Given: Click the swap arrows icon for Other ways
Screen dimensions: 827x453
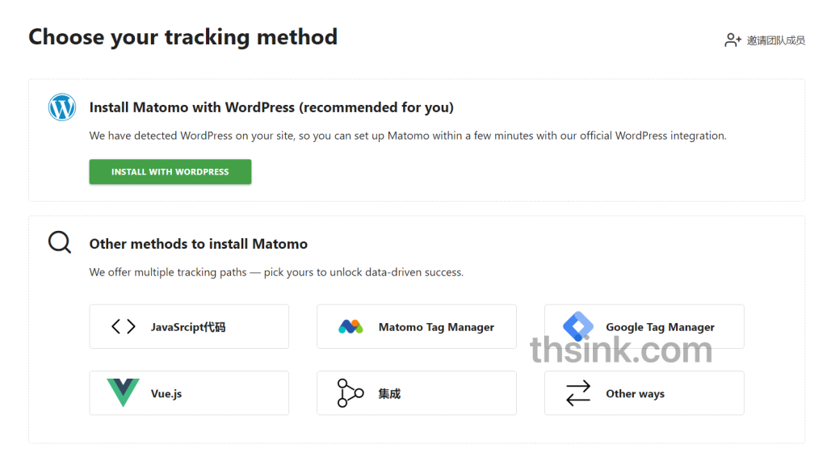Looking at the screenshot, I should pyautogui.click(x=578, y=393).
